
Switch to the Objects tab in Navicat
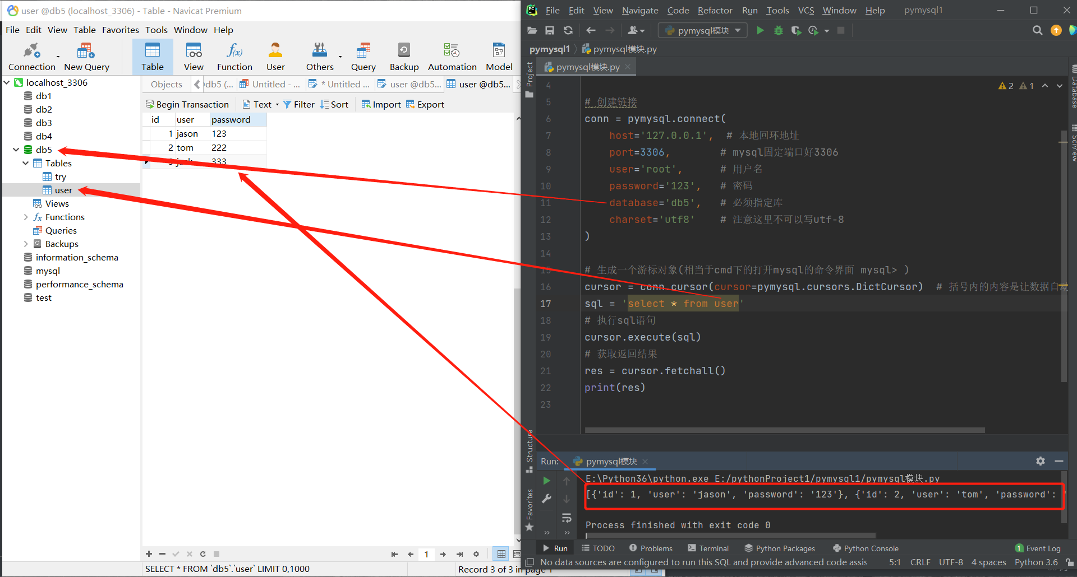tap(167, 84)
